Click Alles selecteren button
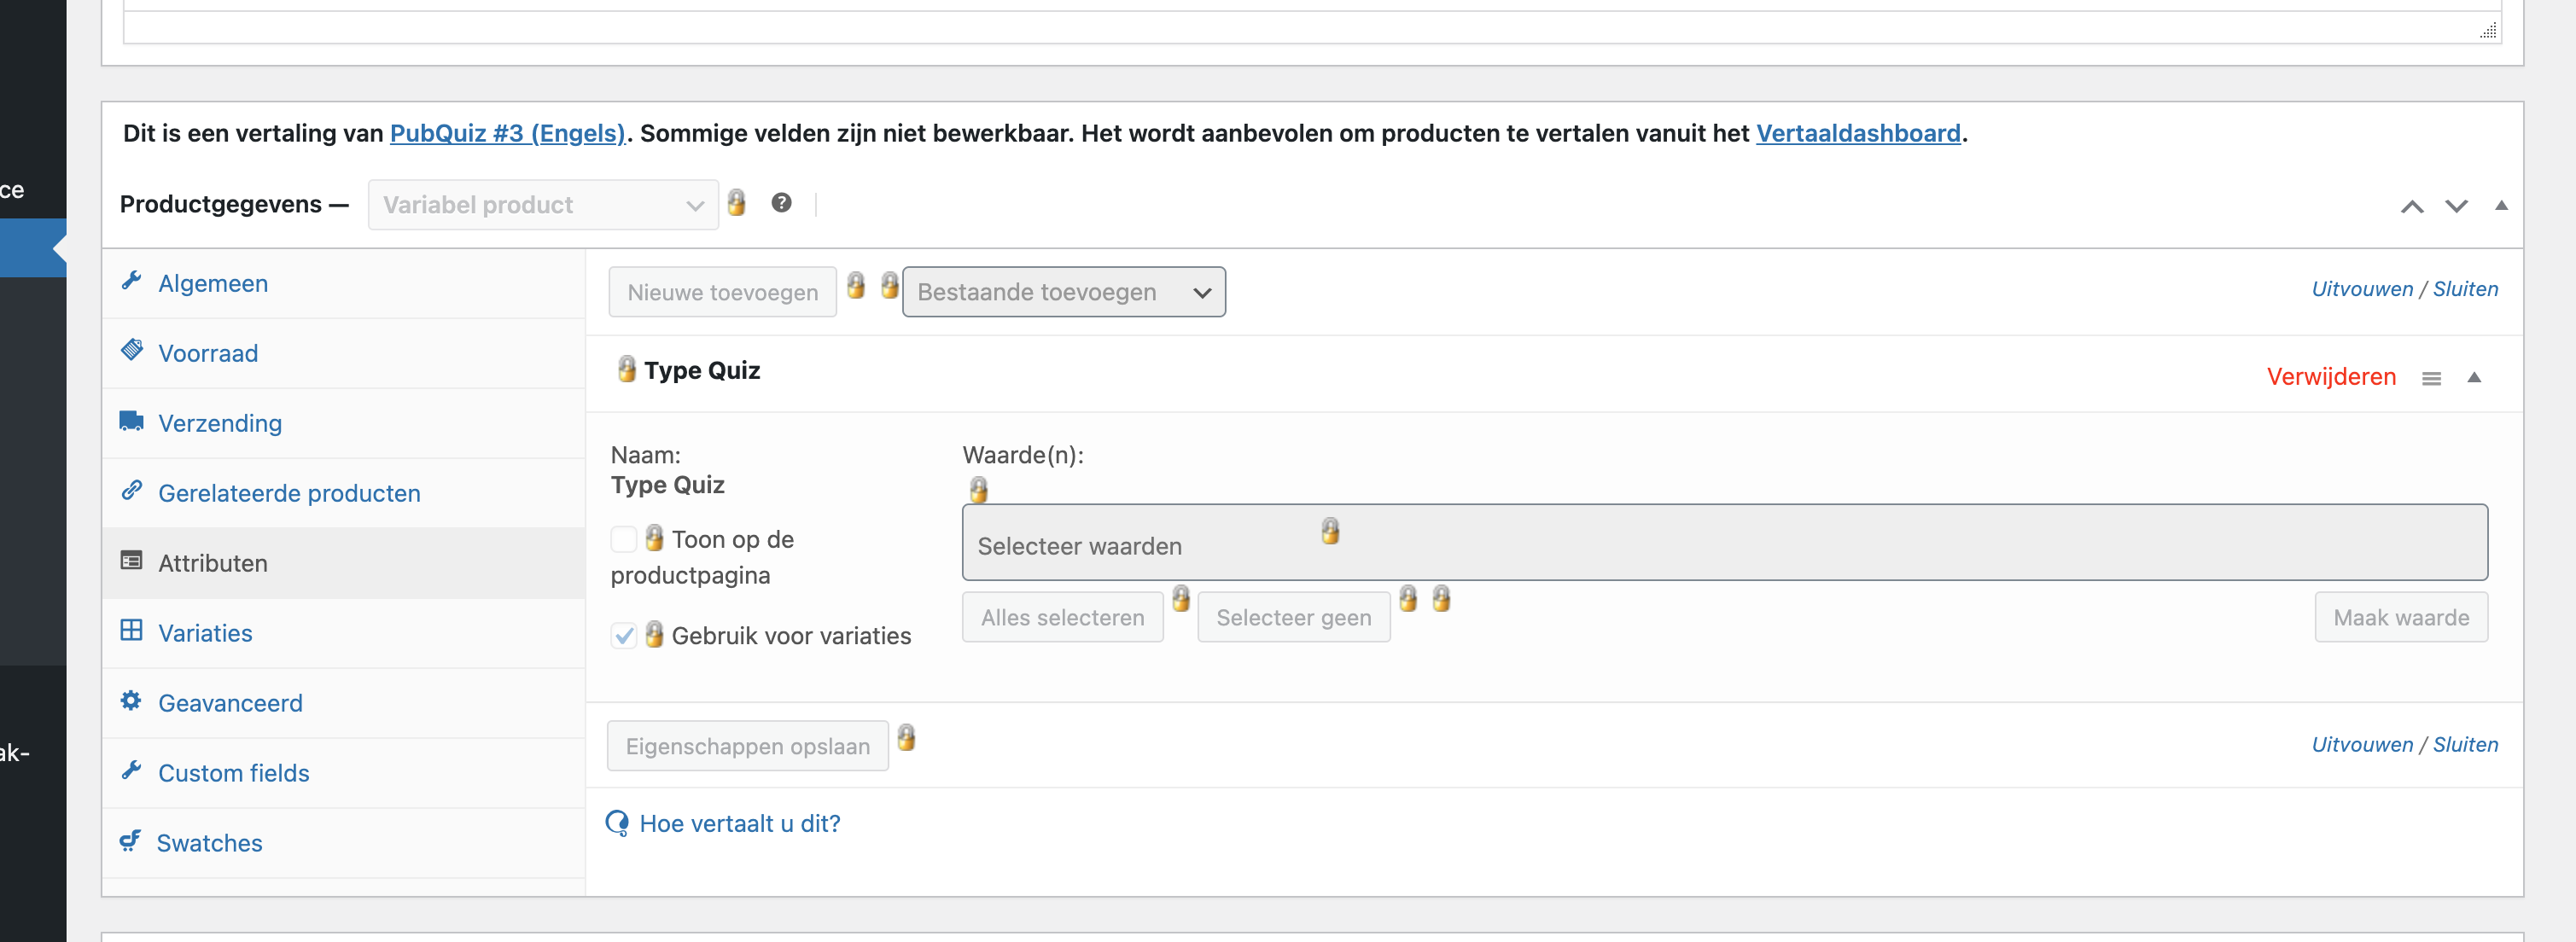The width and height of the screenshot is (2576, 942). tap(1062, 617)
